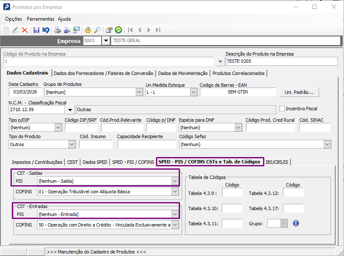
Task: Open the Dados SPED tab
Action: tap(95, 162)
